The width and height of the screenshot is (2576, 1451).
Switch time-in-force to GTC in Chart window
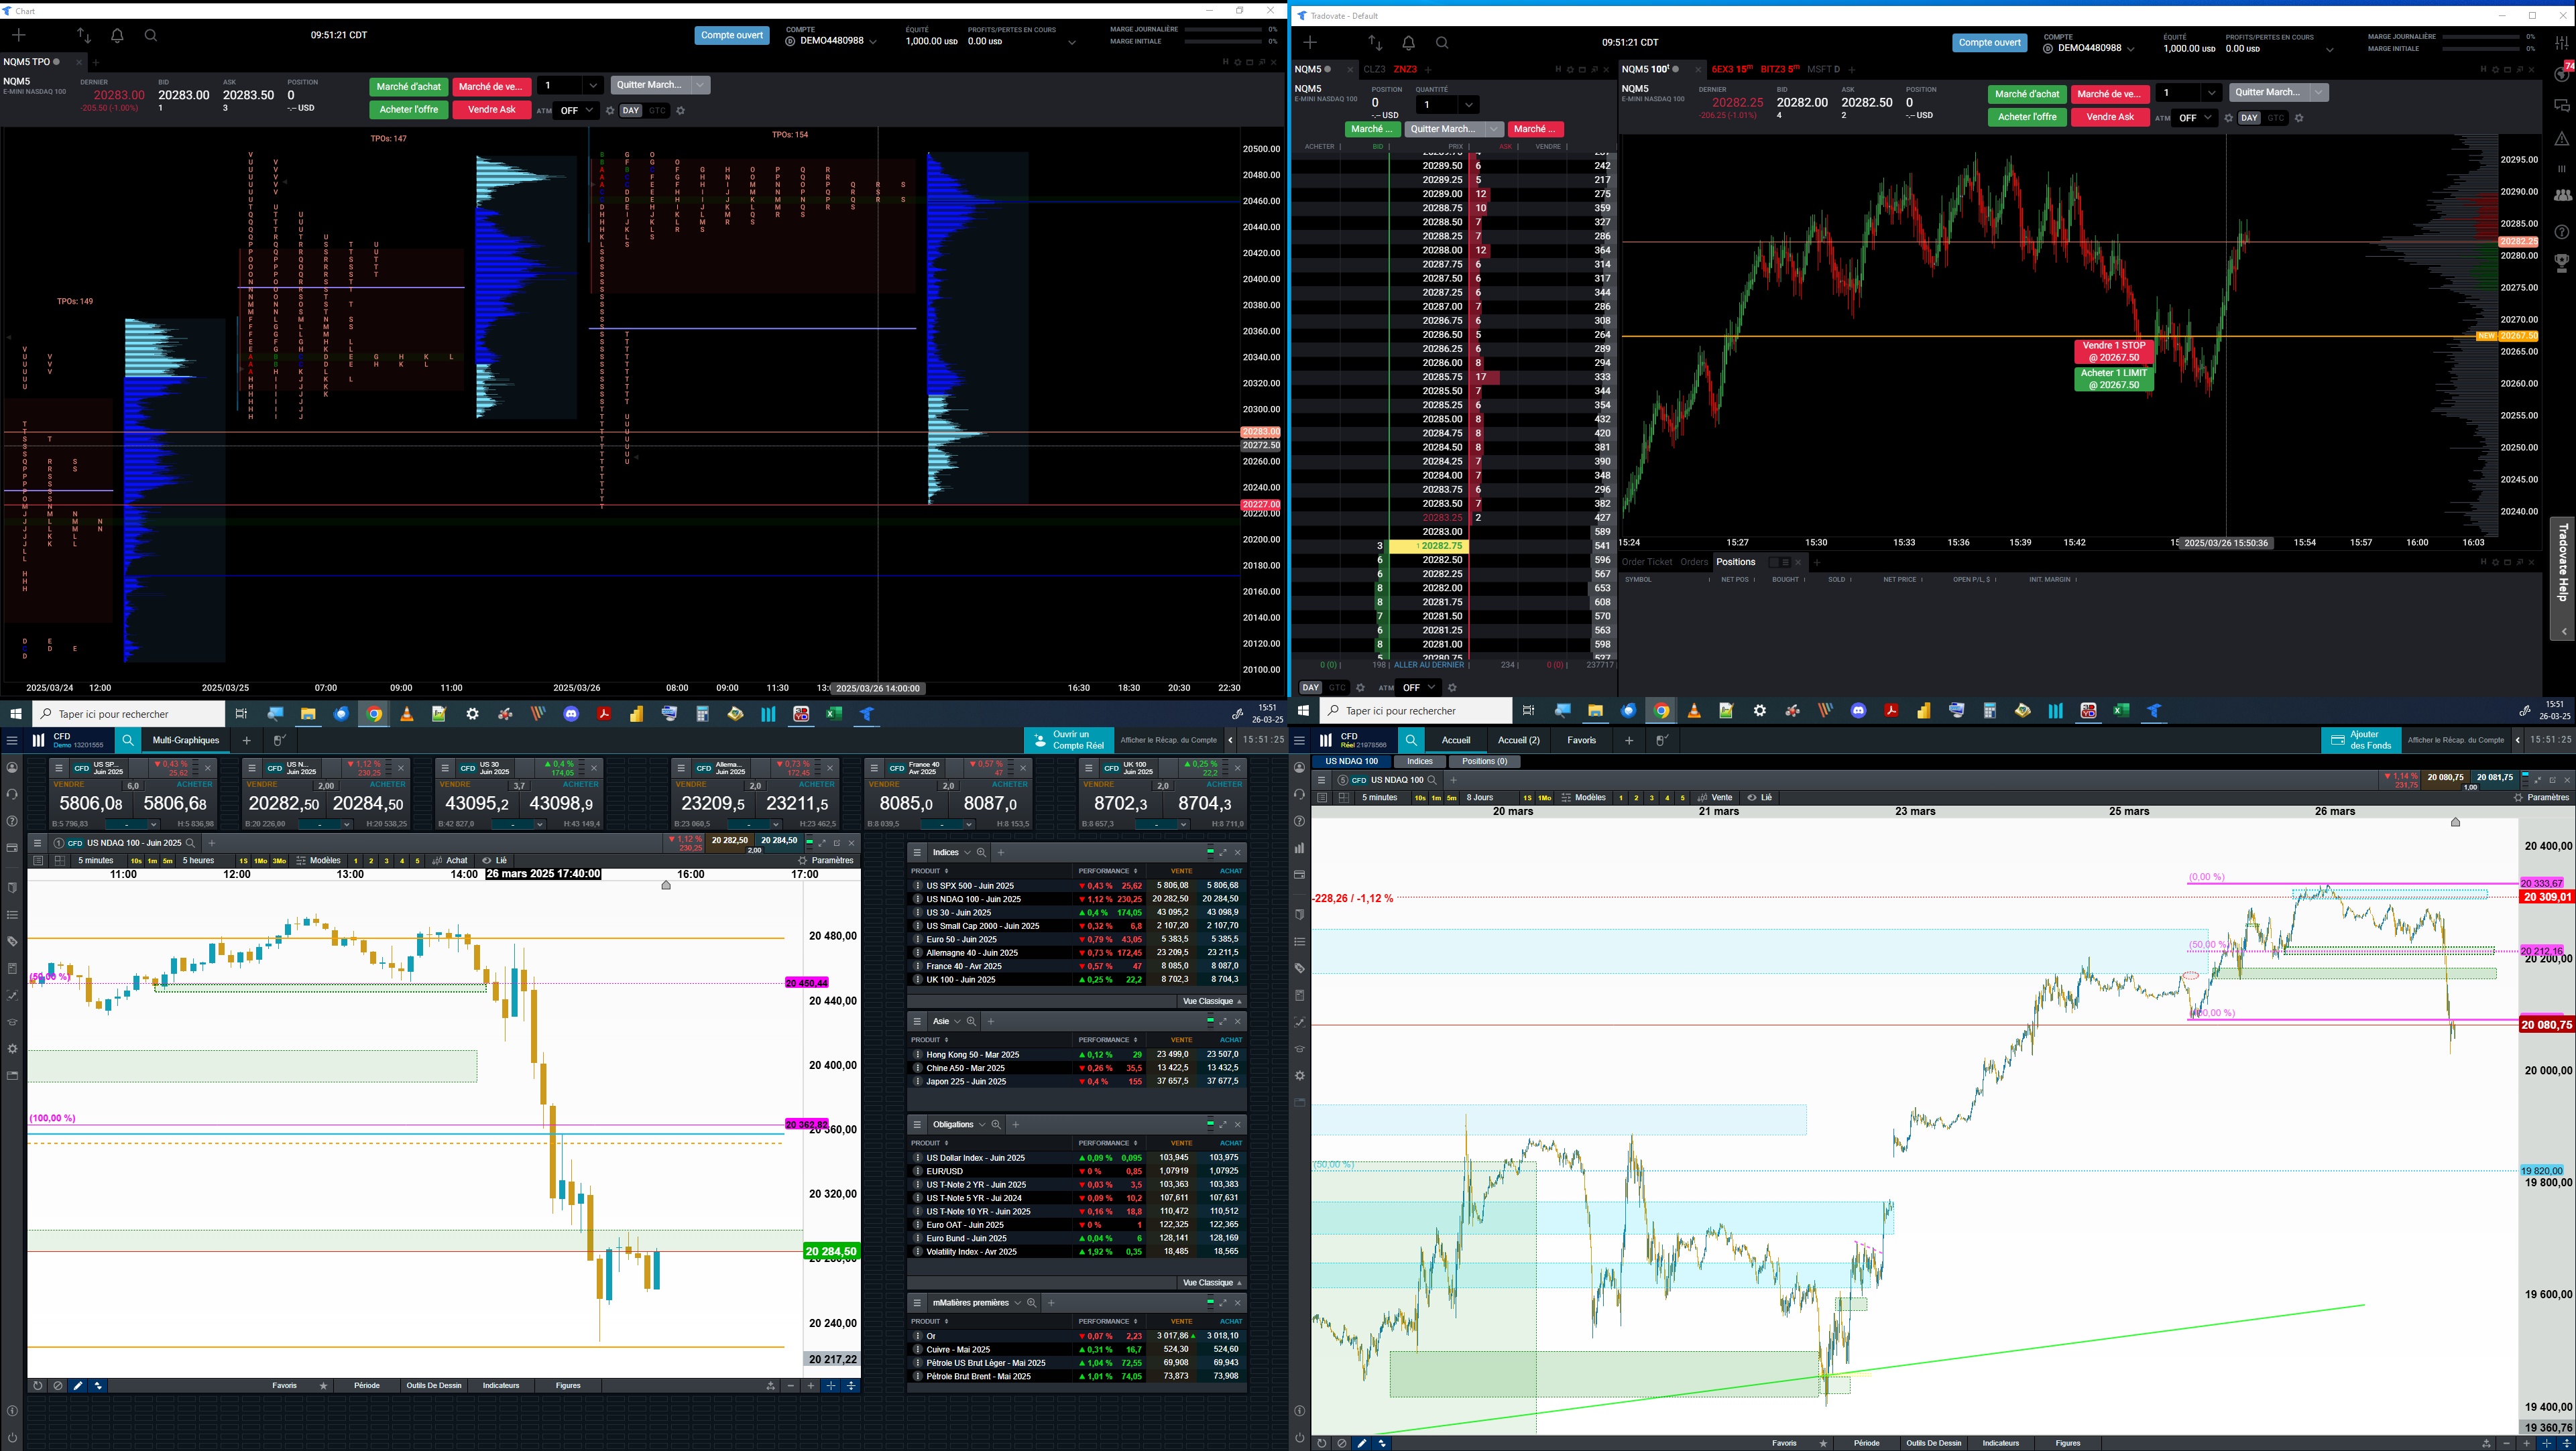(657, 111)
